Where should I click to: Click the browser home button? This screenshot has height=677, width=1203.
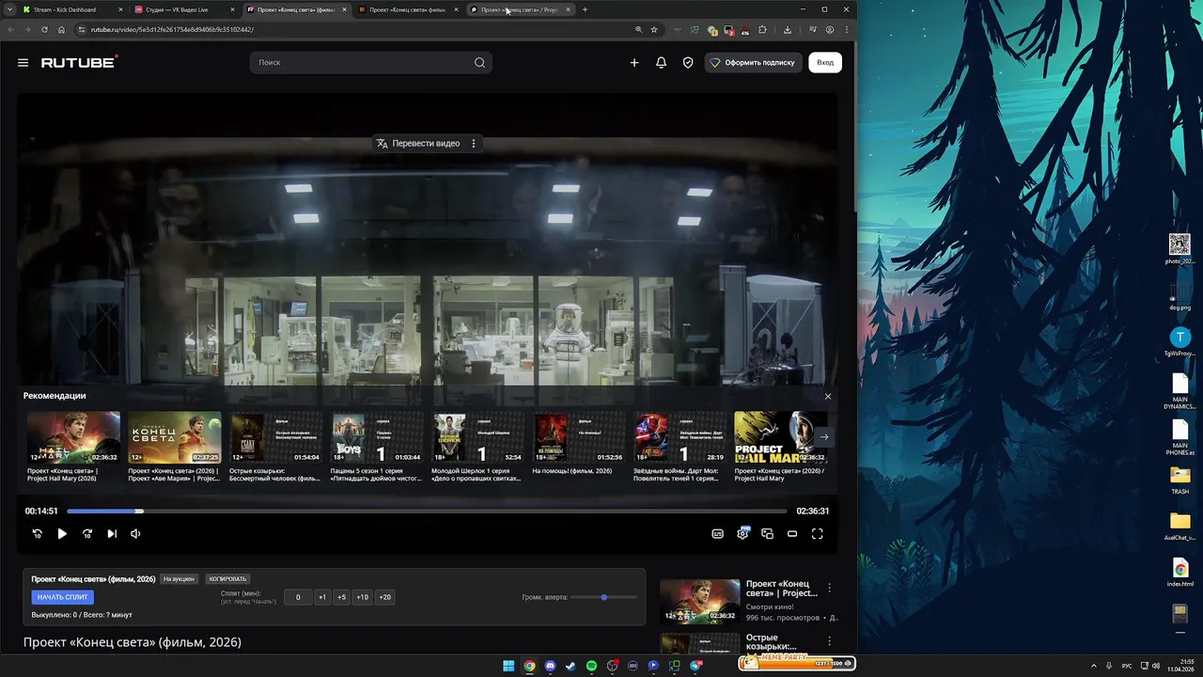(61, 29)
